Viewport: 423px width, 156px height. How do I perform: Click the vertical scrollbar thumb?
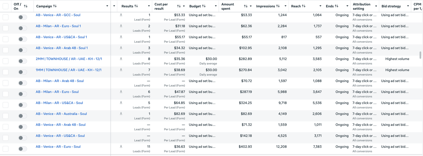pyautogui.click(x=420, y=55)
